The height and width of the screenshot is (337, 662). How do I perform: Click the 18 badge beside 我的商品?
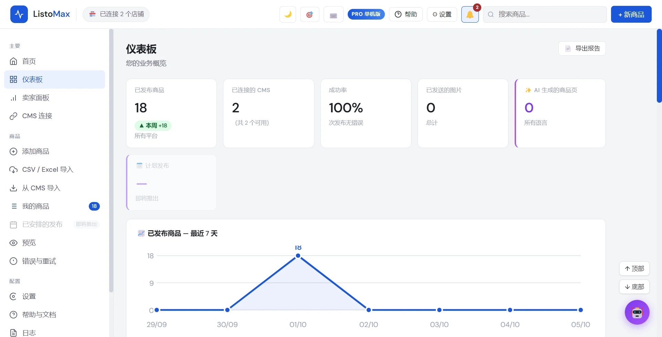(x=94, y=206)
